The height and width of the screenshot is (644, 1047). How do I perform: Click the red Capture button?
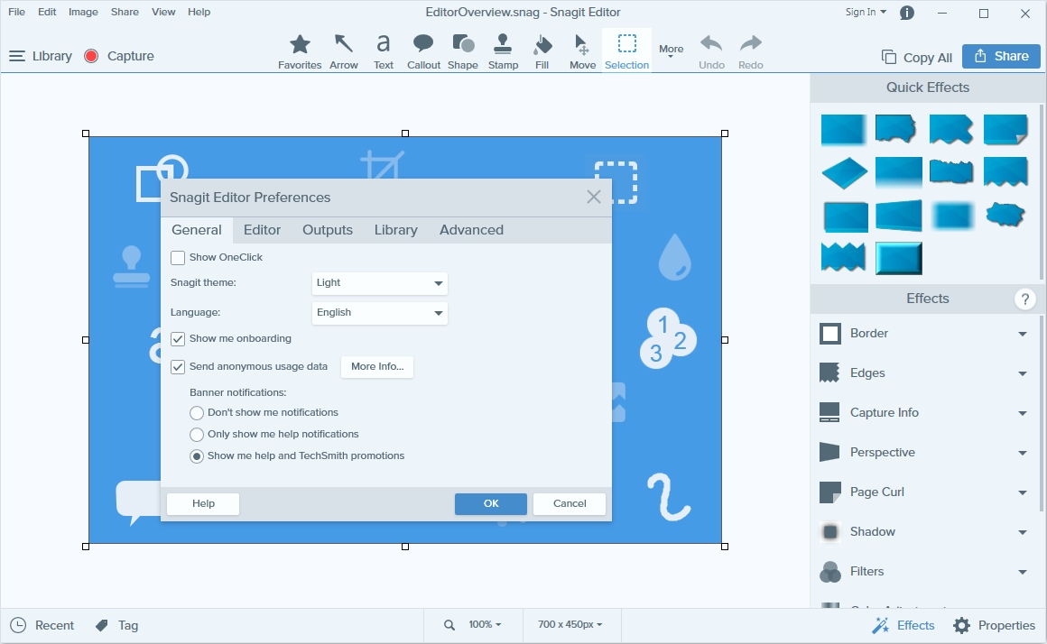tap(119, 56)
